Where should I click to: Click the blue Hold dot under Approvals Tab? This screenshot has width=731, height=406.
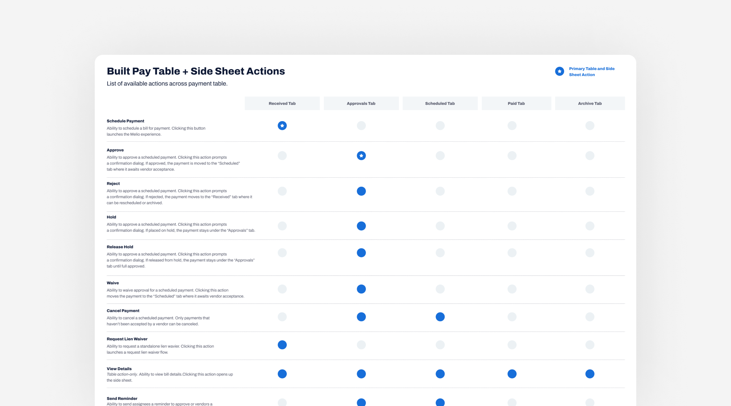pyautogui.click(x=361, y=226)
